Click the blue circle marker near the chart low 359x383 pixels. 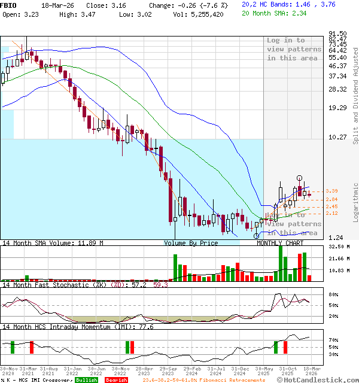(256, 236)
